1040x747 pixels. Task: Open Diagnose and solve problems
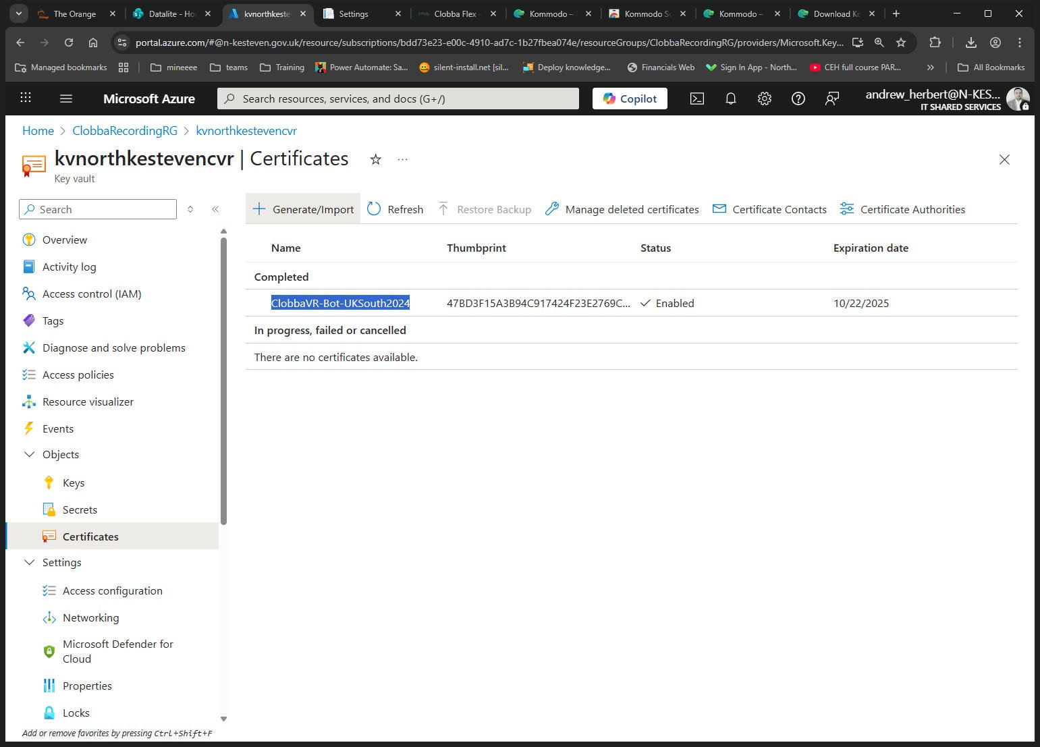pos(113,348)
